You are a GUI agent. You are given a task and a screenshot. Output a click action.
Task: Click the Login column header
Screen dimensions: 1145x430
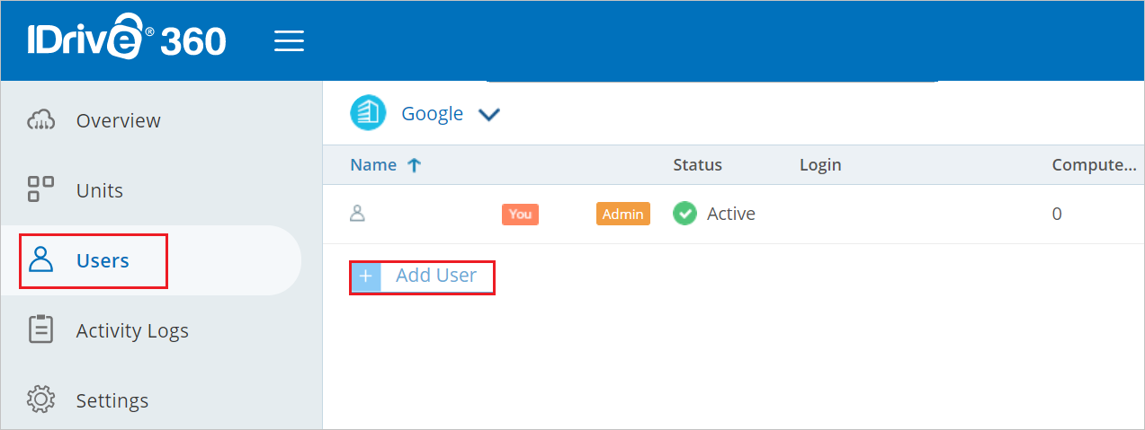point(820,165)
